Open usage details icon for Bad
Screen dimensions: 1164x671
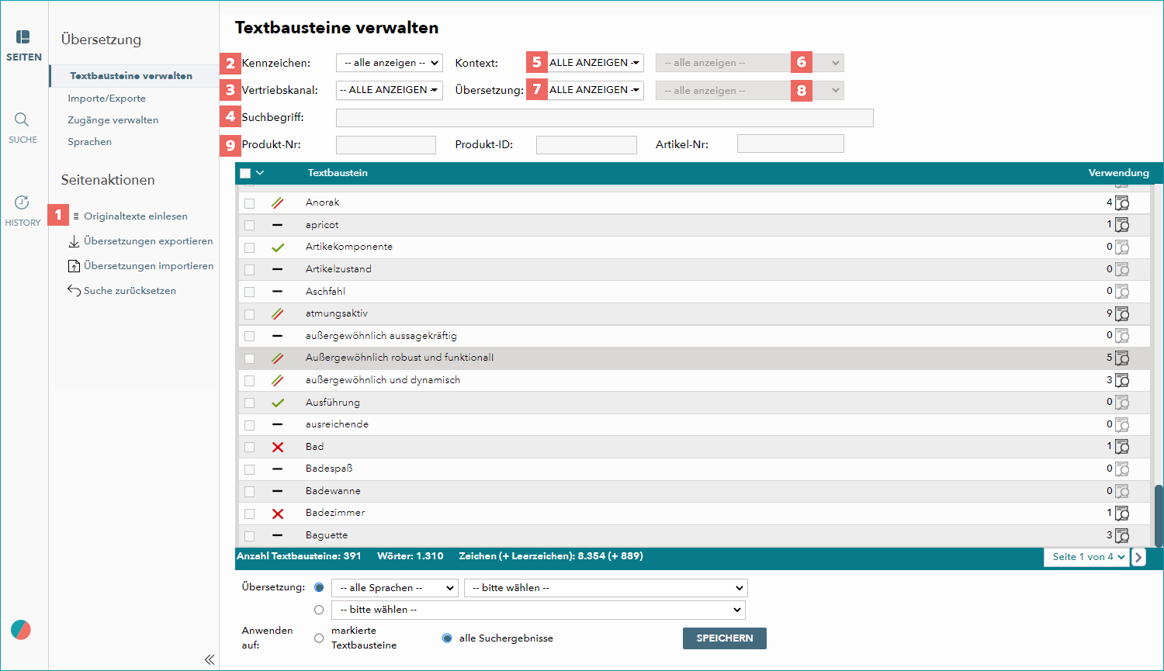(1122, 447)
